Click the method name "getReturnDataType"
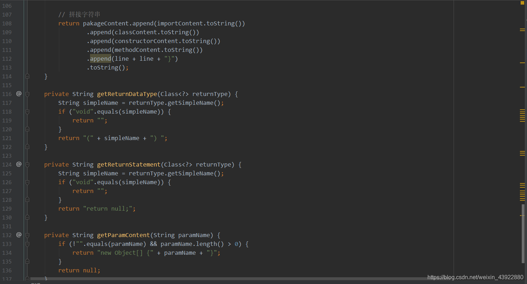Image resolution: width=527 pixels, height=284 pixels. coord(127,94)
